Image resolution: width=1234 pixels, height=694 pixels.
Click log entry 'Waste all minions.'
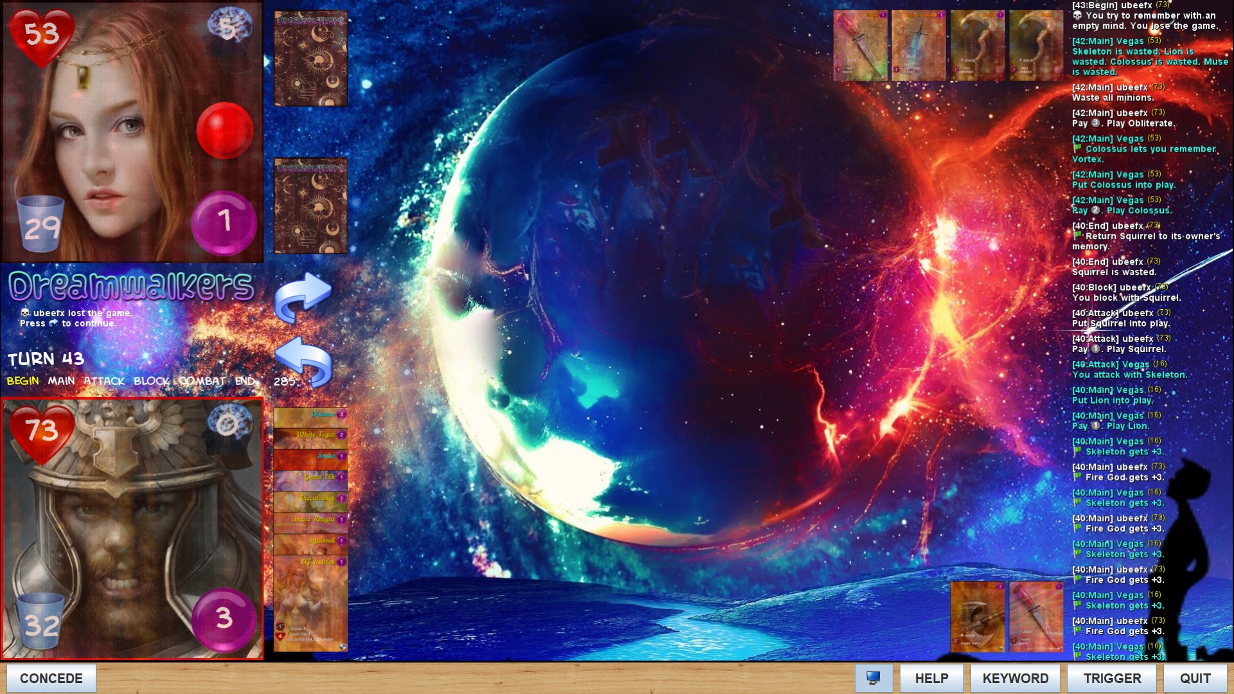tap(1113, 98)
